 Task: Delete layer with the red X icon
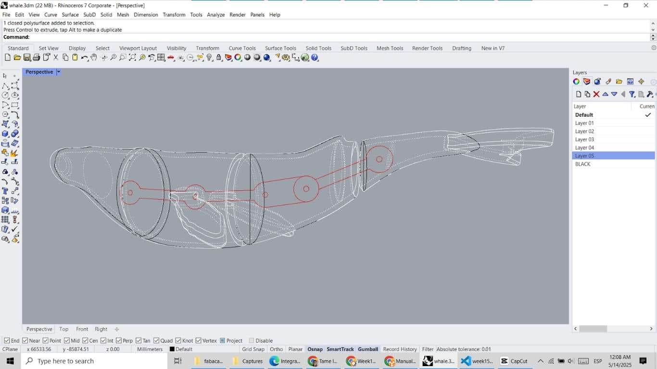(596, 94)
